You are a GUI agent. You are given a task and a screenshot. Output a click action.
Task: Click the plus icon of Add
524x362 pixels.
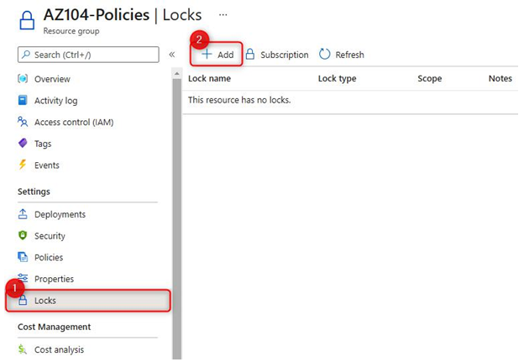[207, 54]
